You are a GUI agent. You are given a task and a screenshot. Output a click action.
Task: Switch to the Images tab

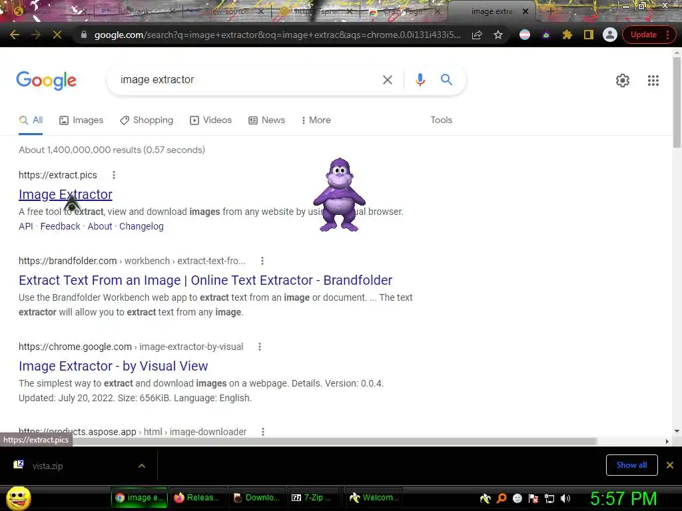click(x=81, y=120)
